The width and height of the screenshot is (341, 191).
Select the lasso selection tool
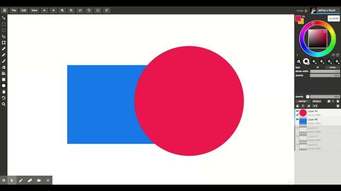pos(4,37)
